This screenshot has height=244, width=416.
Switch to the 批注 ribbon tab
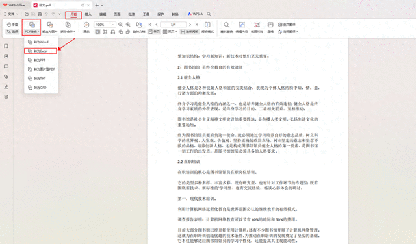click(131, 14)
